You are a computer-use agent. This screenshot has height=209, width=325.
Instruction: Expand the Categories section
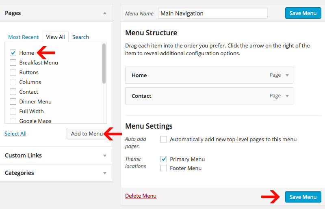(x=105, y=173)
